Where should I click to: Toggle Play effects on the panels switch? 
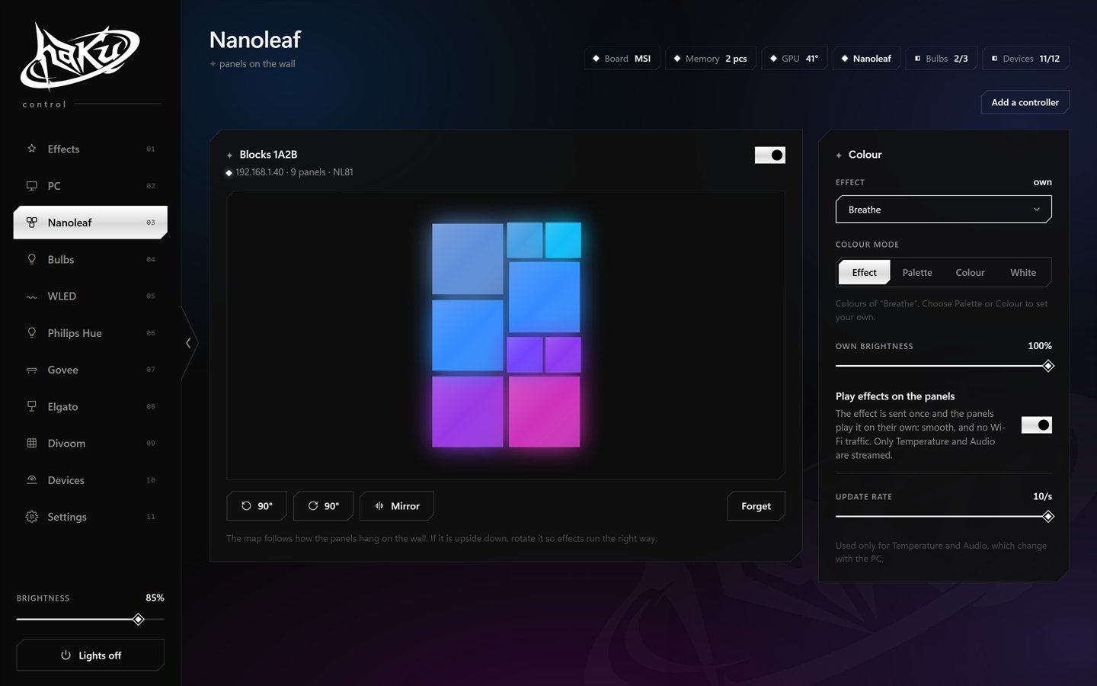[1037, 425]
